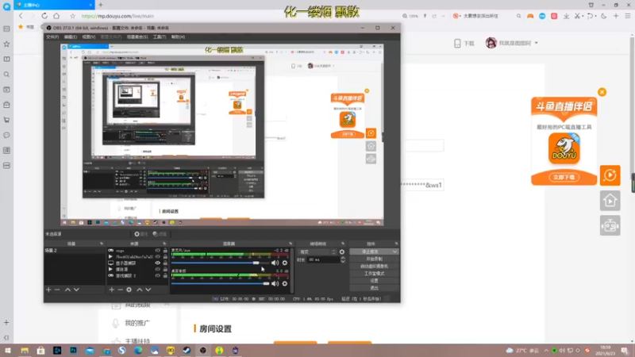Screen dimensions: 635x357
Task: Open the Mic/Aux audio settings gear
Action: pyautogui.click(x=285, y=263)
